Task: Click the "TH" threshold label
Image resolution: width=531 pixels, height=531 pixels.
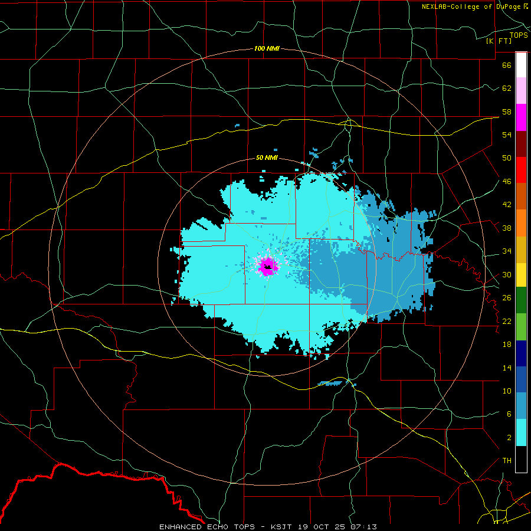Action: coord(507,461)
